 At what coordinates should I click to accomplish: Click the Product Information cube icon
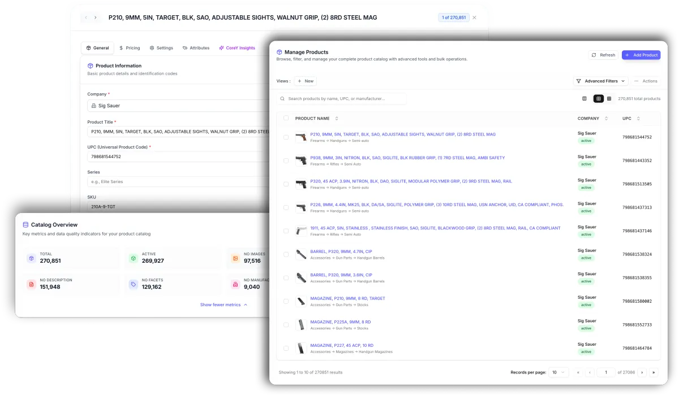tap(91, 66)
